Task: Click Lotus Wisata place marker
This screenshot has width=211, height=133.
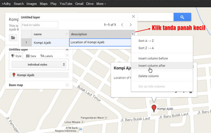Action: [82, 122]
